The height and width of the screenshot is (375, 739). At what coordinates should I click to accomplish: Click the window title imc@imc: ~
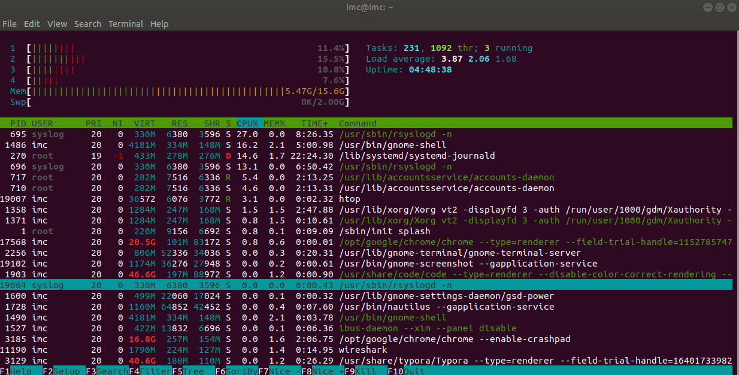click(369, 7)
